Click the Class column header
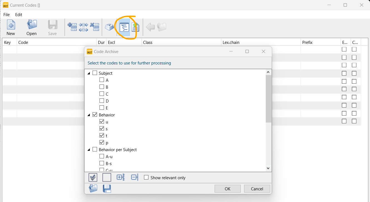The height and width of the screenshot is (202, 370). (181, 43)
